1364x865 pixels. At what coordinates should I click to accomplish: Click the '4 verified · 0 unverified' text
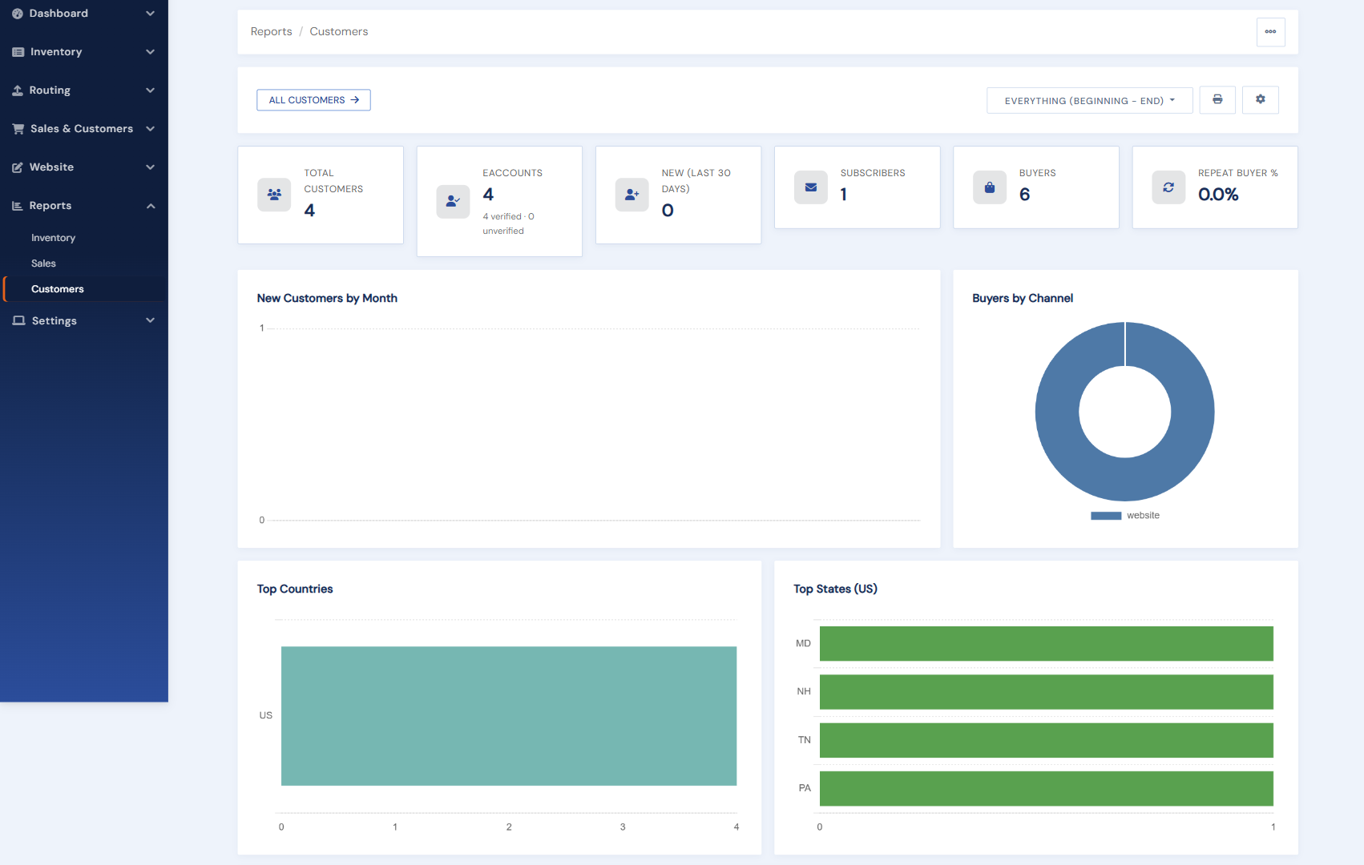[508, 223]
